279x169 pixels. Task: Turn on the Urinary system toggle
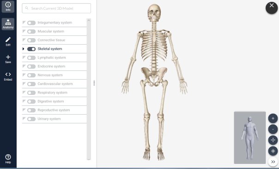click(31, 119)
